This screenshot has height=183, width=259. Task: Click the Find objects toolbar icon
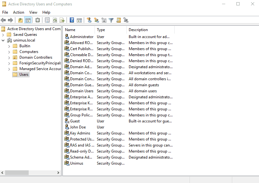[119, 20]
